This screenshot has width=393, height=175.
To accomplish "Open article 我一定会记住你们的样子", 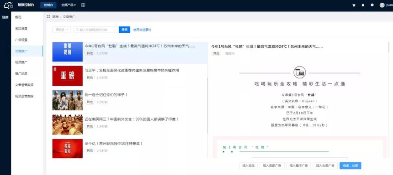I will coord(106,95).
